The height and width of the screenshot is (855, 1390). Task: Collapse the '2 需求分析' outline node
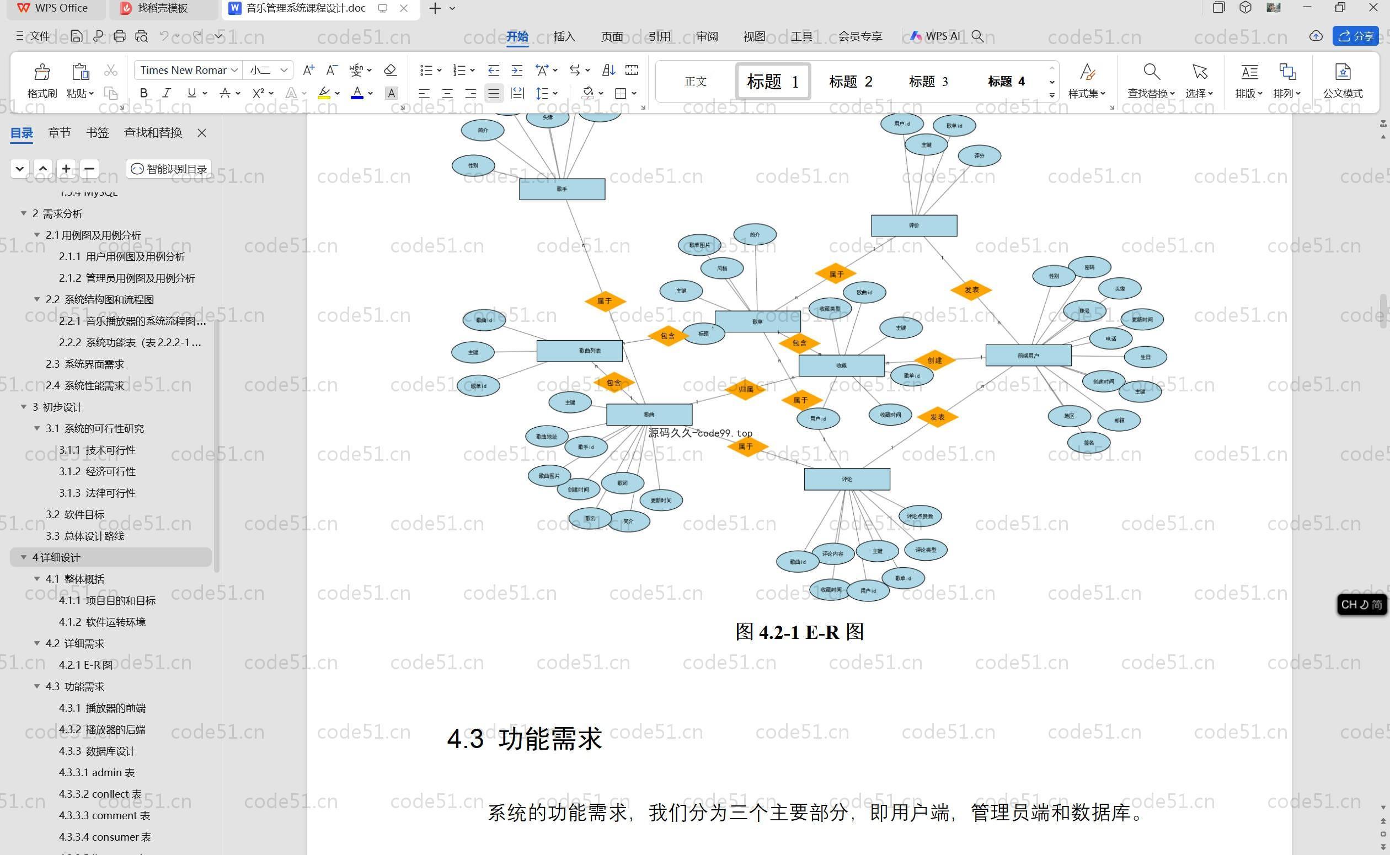(x=24, y=213)
